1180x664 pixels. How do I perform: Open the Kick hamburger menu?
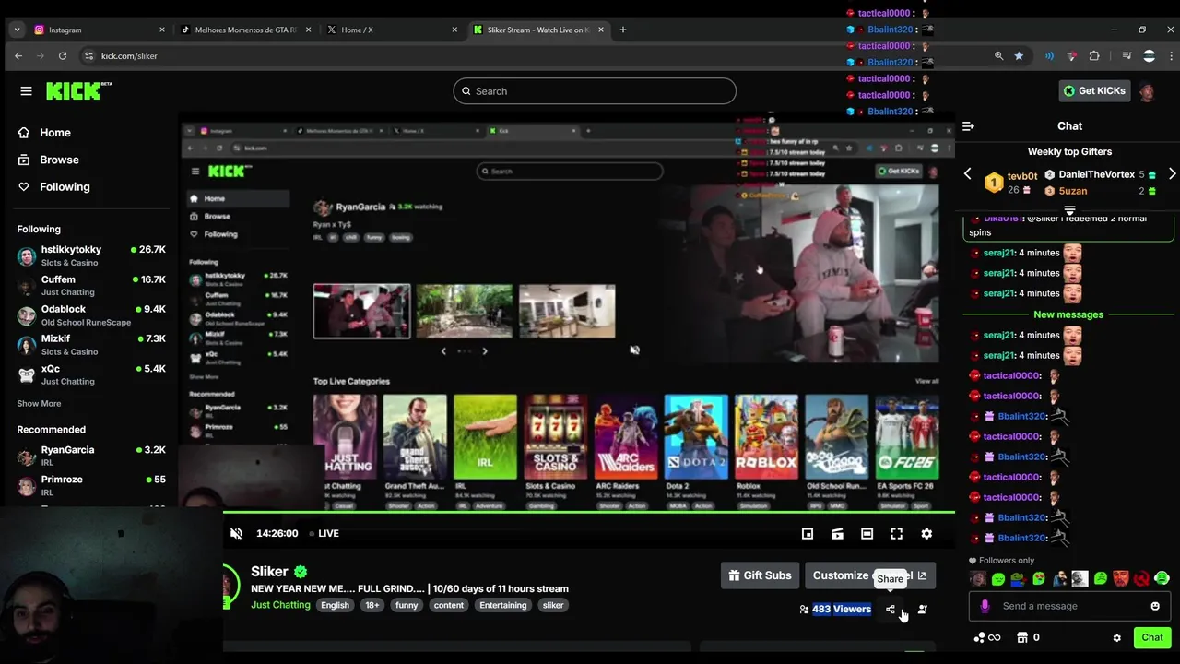pos(26,91)
